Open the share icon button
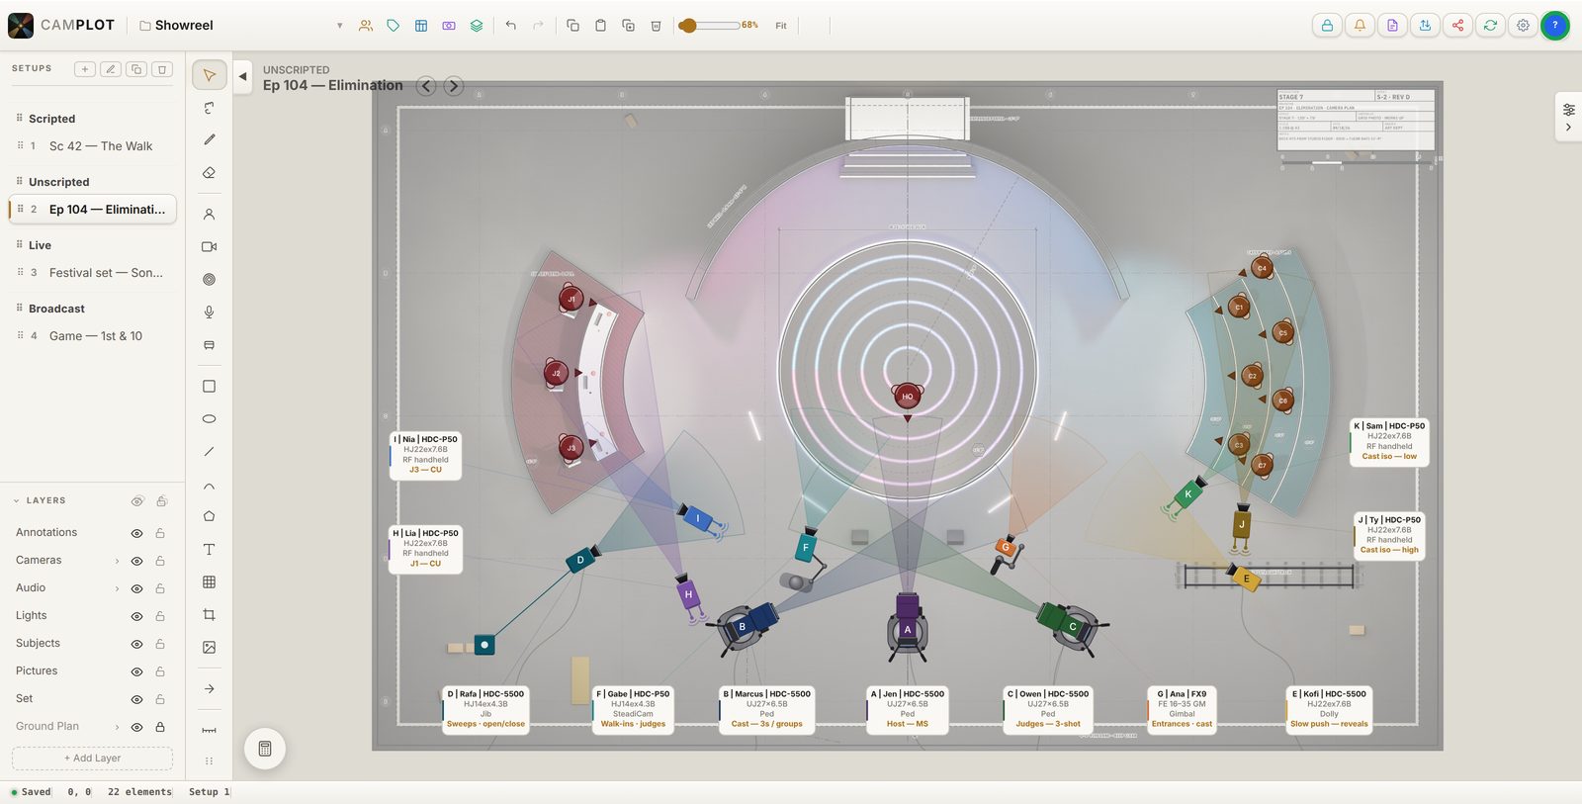Screen dimensions: 1582x804 [x=1457, y=26]
